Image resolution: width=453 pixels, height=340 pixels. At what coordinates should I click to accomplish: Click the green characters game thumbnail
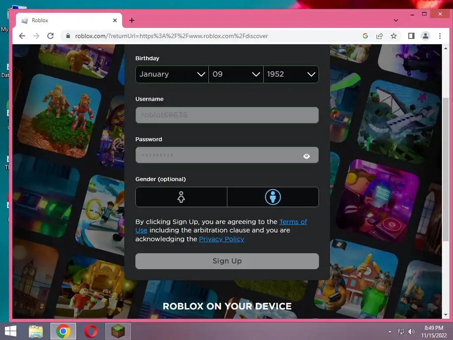click(x=59, y=116)
